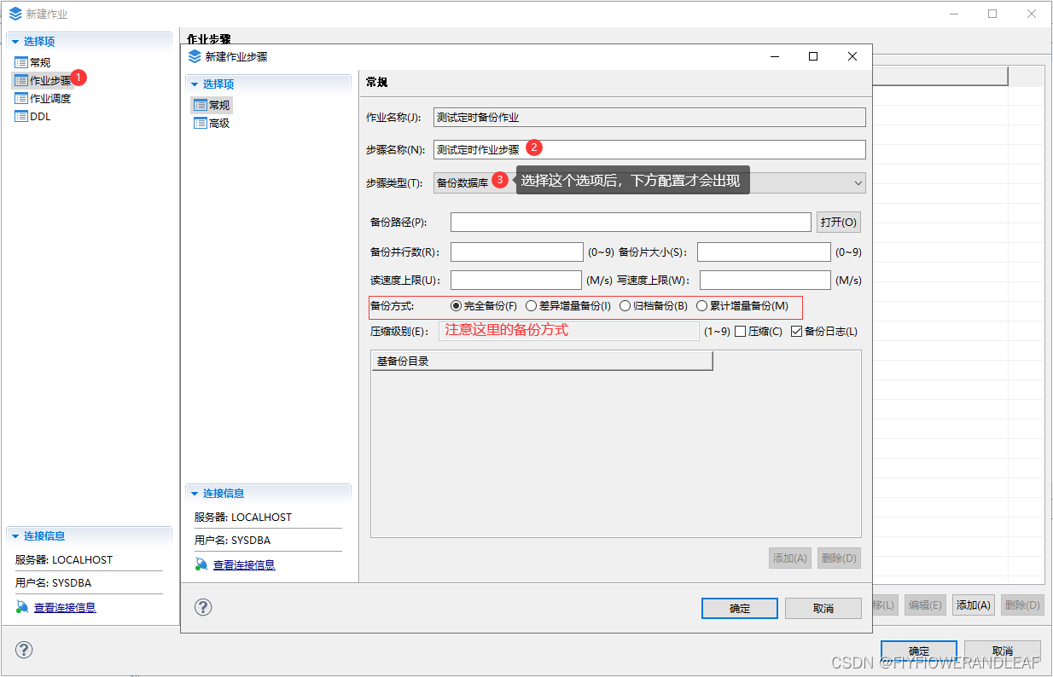
Task: Click inside the 备份路径 input field
Action: [x=630, y=222]
